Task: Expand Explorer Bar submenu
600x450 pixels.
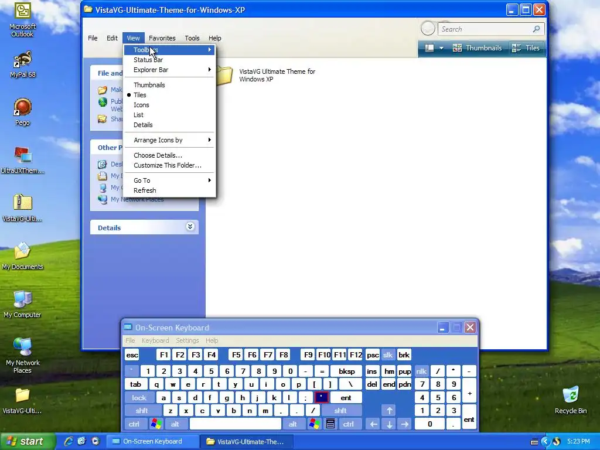Action: coord(169,70)
